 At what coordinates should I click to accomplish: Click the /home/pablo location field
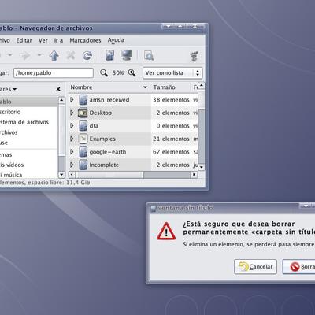point(54,72)
